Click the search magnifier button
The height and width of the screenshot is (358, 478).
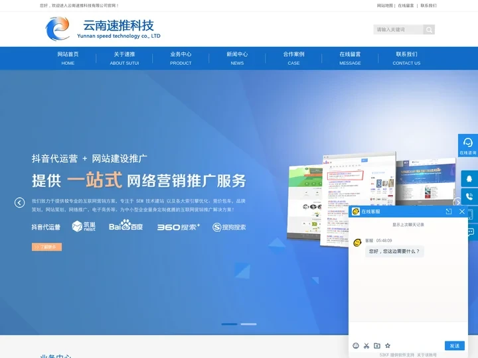pos(429,30)
